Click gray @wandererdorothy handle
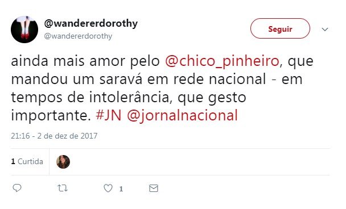Viewport: 346px width, 209px height. (78, 36)
